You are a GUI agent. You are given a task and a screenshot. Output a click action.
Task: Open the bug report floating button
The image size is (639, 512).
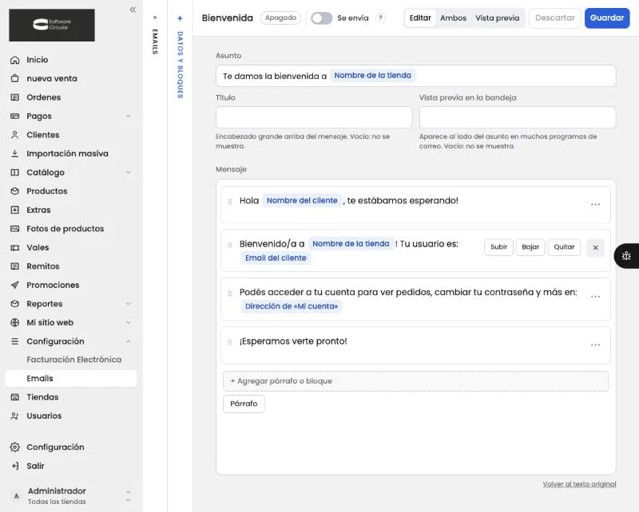tap(626, 255)
